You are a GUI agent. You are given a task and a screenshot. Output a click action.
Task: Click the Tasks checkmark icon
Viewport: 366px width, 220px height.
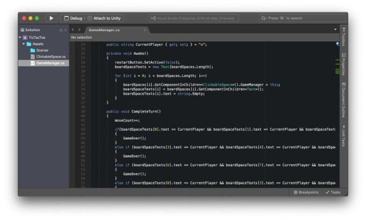(327, 192)
